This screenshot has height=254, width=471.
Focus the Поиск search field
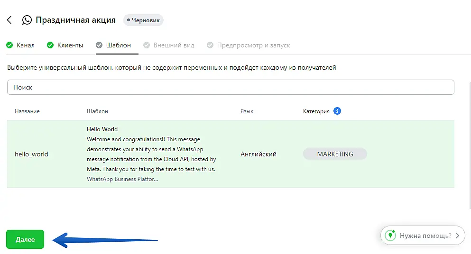coord(231,87)
